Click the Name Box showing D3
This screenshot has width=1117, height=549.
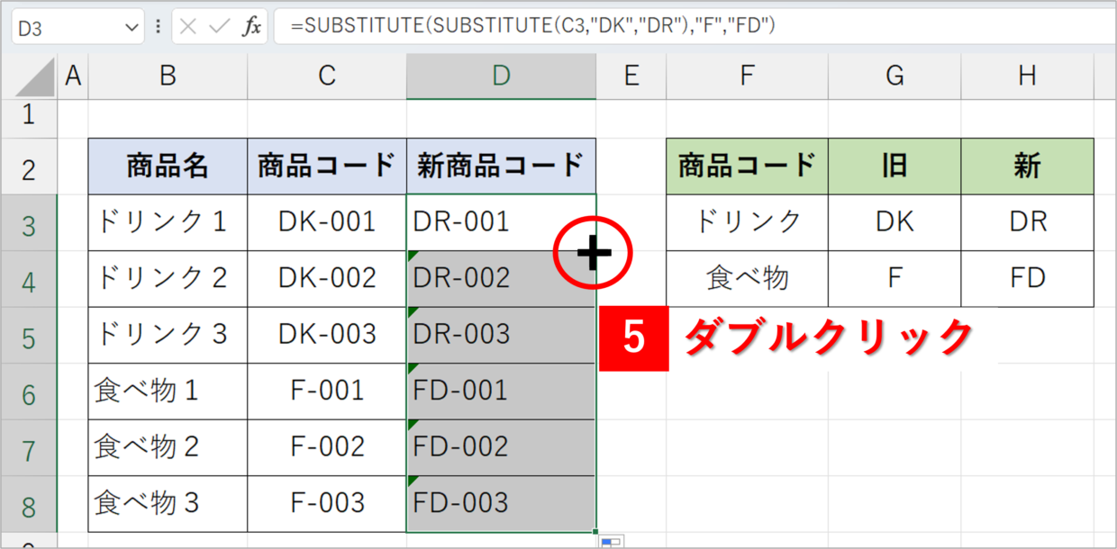77,28
